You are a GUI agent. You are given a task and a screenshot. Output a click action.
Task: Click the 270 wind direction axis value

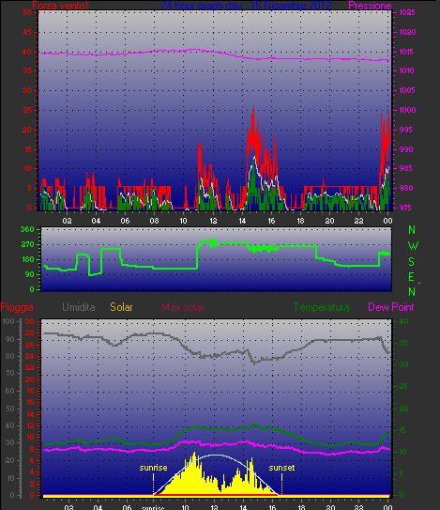pyautogui.click(x=27, y=244)
